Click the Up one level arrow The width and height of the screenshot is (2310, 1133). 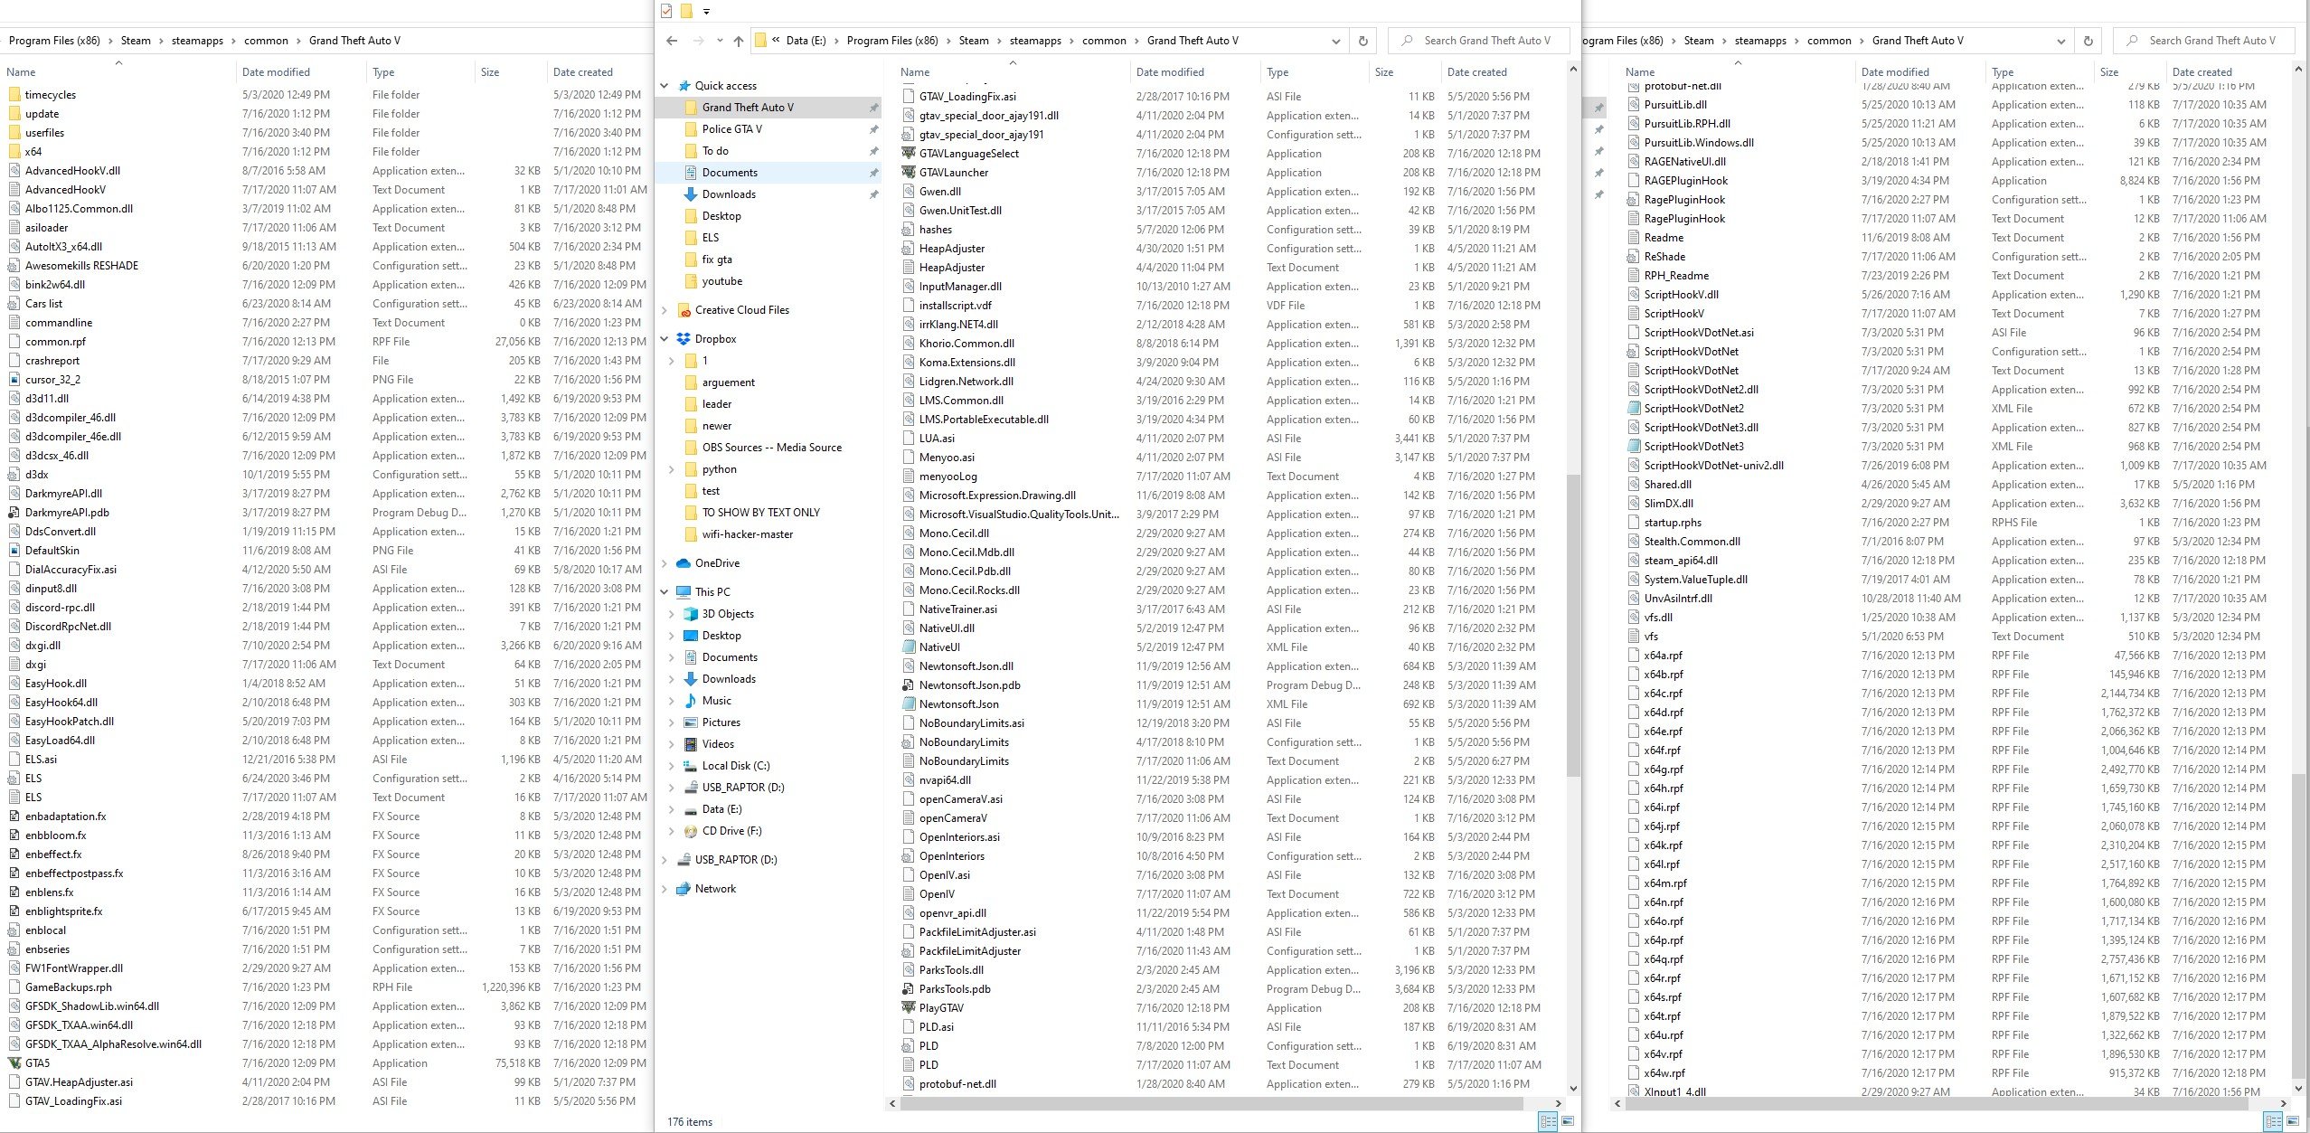click(739, 41)
